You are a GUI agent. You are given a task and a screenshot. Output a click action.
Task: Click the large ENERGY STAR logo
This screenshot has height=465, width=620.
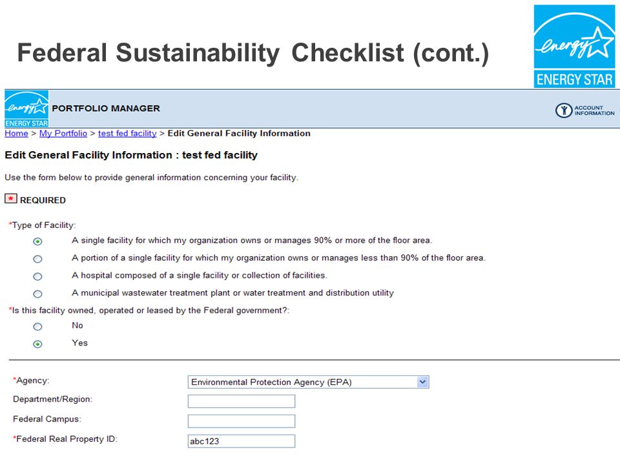point(574,46)
